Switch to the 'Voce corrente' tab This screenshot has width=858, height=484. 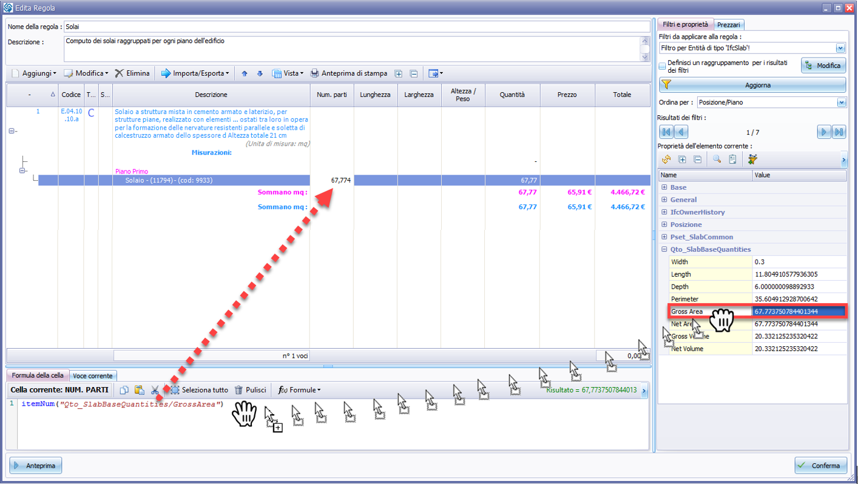92,376
